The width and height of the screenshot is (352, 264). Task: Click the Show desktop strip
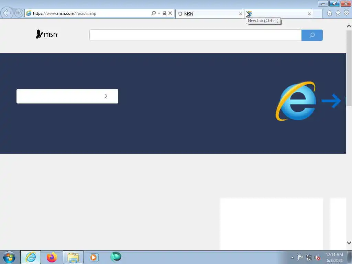click(350, 257)
